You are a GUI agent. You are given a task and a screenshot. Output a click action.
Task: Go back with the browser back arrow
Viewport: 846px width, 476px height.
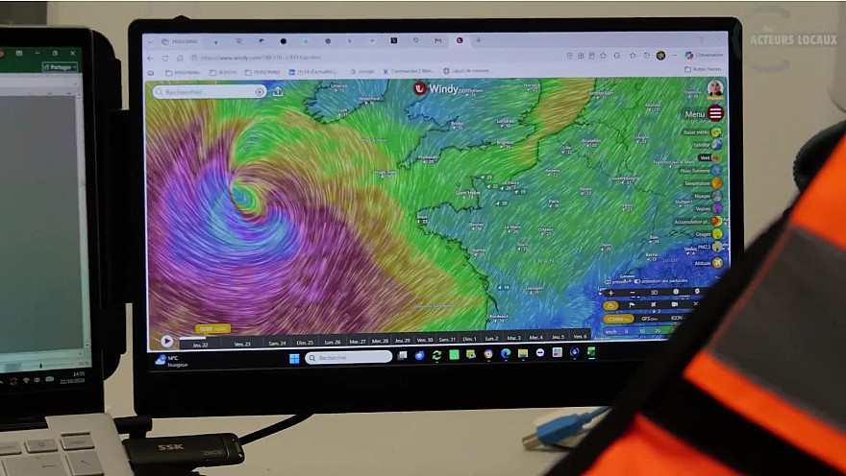pos(151,59)
